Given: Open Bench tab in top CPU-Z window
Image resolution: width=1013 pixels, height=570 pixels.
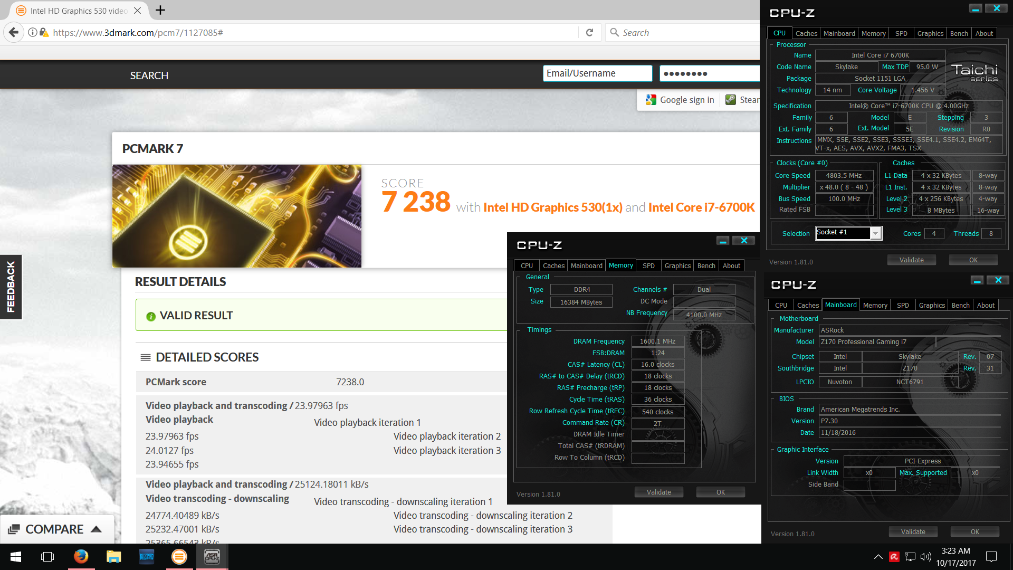Looking at the screenshot, I should [959, 33].
